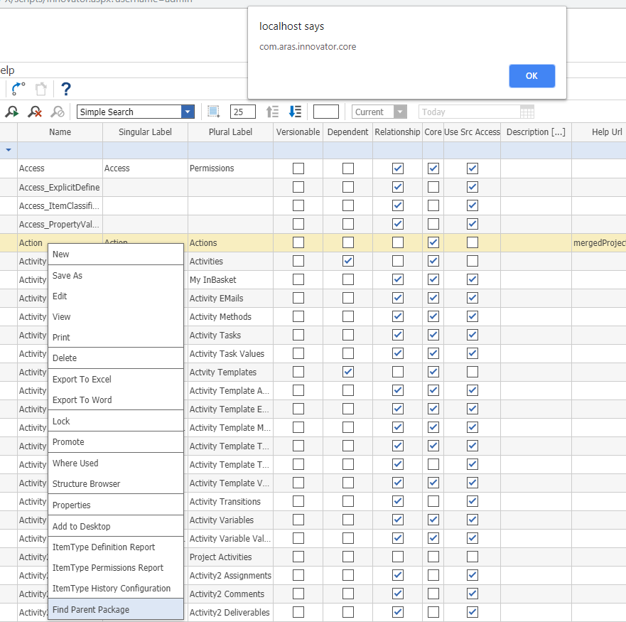Uncheck Relationship checkbox for Permissions row

pyautogui.click(x=398, y=168)
